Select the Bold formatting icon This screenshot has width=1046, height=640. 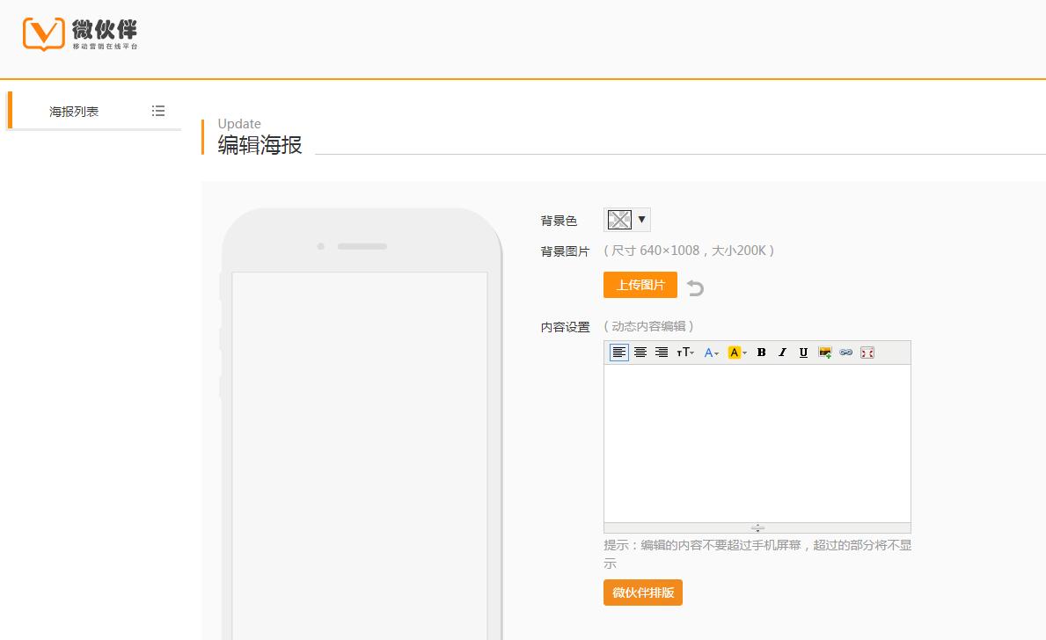tap(762, 353)
